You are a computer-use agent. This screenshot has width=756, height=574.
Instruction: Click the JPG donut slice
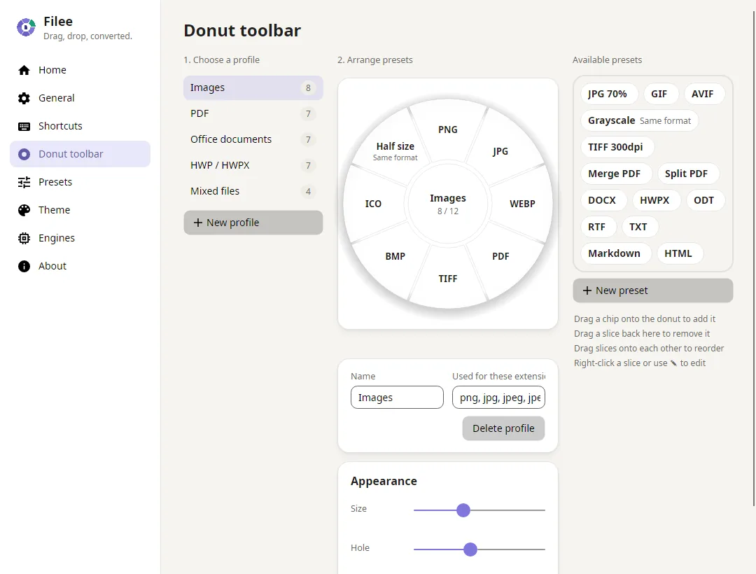pyautogui.click(x=500, y=150)
